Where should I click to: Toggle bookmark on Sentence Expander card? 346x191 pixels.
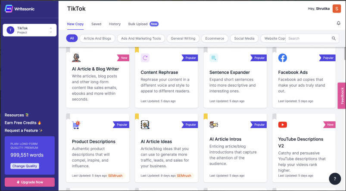tap(206, 50)
